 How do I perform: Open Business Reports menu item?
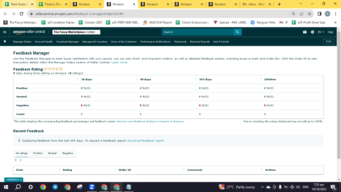coord(200,42)
